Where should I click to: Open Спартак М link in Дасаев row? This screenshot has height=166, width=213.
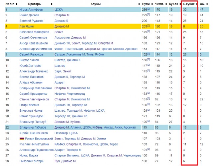coord(62,15)
